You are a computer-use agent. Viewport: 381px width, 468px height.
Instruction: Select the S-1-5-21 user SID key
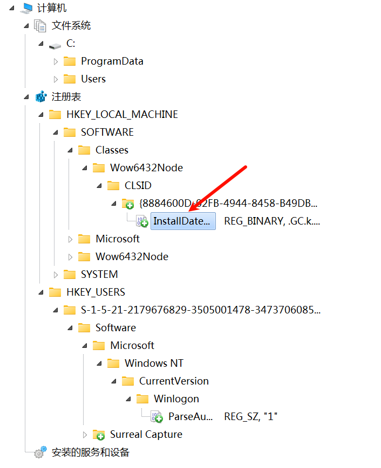[x=200, y=310]
